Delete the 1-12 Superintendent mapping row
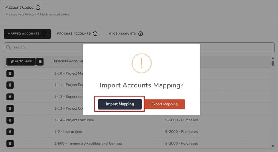Screen dimensions: 278x152 tap(10, 97)
